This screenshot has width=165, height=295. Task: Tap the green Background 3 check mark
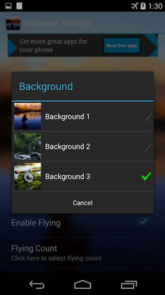click(x=146, y=176)
